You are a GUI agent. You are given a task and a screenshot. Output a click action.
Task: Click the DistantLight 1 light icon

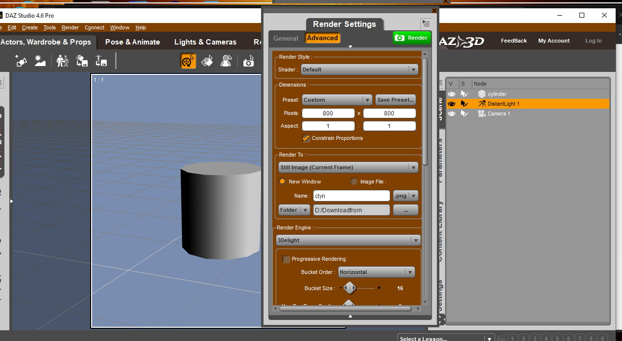tap(482, 104)
